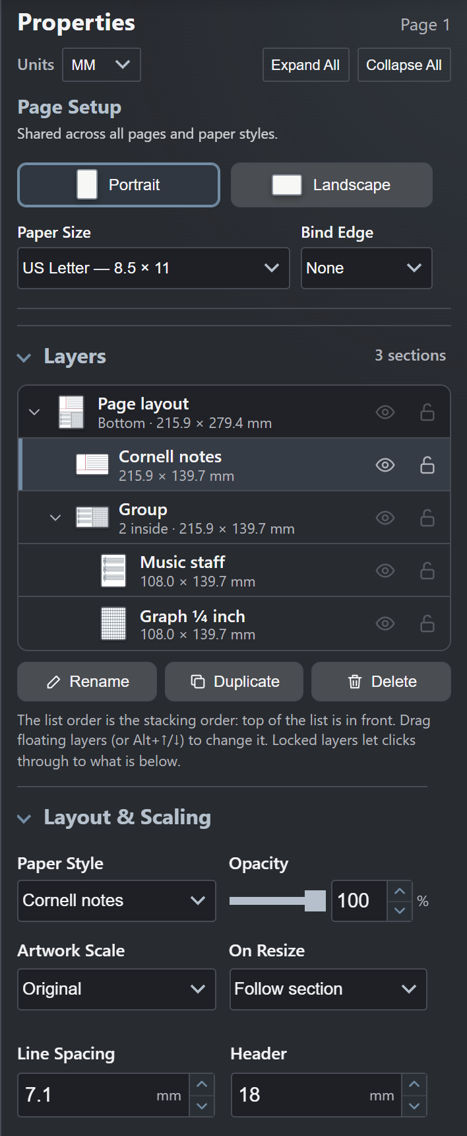Image resolution: width=467 pixels, height=1136 pixels.
Task: Collapse the Layers section
Action: tap(24, 357)
